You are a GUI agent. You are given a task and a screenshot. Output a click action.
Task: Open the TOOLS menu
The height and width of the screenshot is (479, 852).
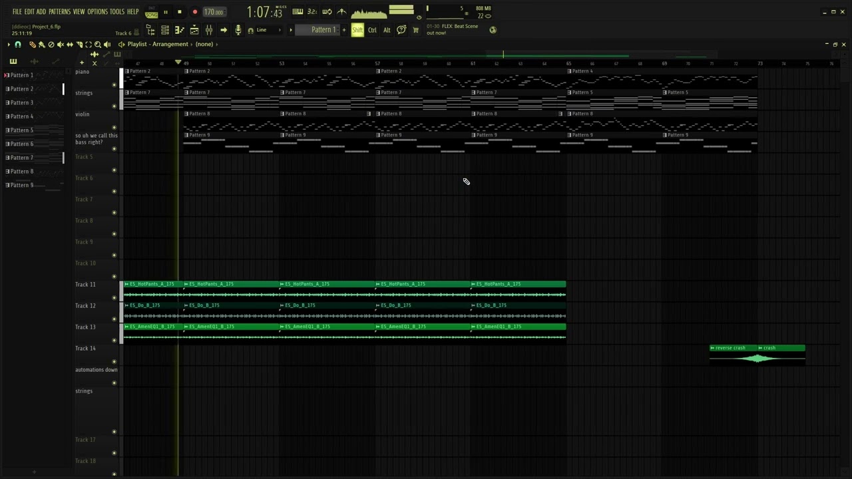pyautogui.click(x=117, y=12)
